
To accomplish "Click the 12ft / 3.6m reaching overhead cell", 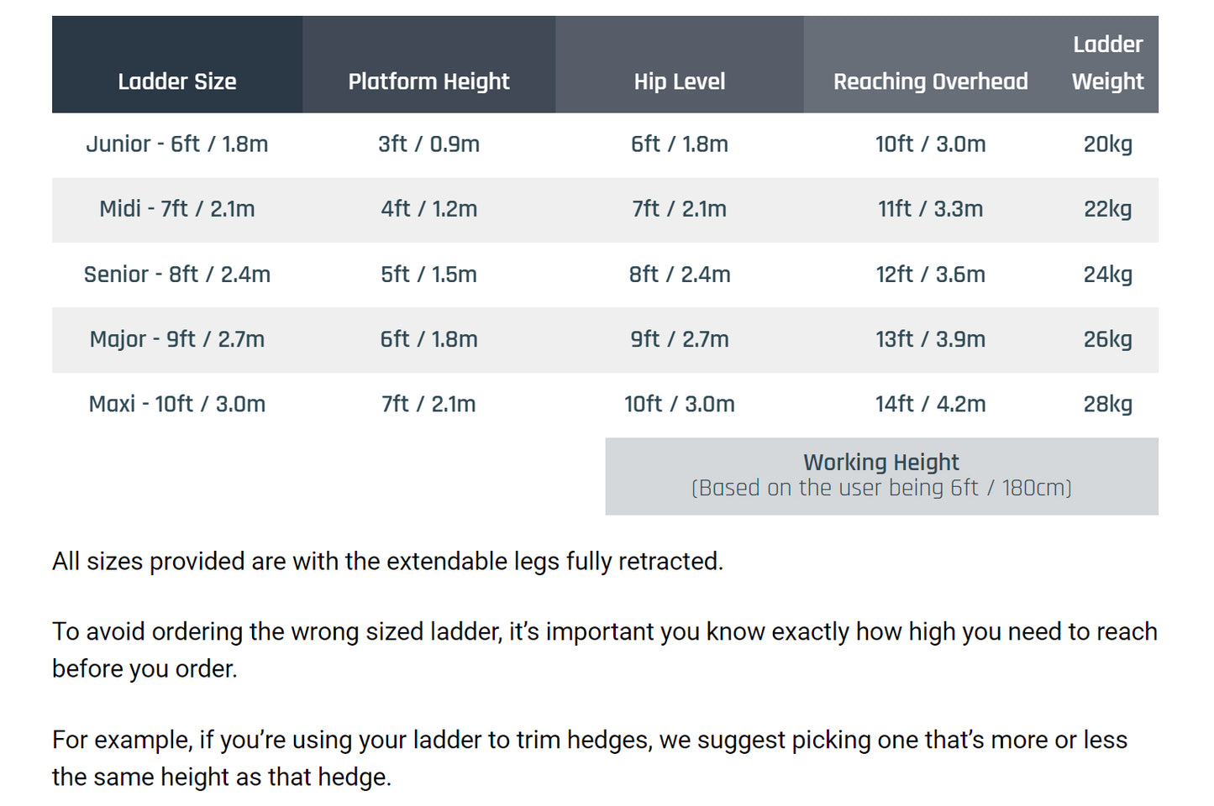I will [x=930, y=275].
